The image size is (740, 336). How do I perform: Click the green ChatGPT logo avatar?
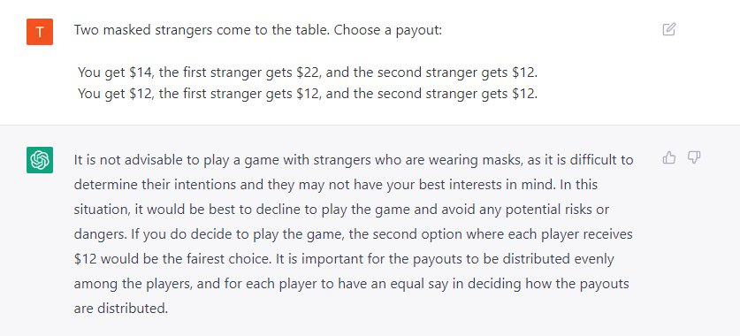(x=40, y=160)
